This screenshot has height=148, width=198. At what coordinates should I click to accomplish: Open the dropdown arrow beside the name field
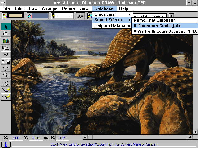(x=171, y=16)
